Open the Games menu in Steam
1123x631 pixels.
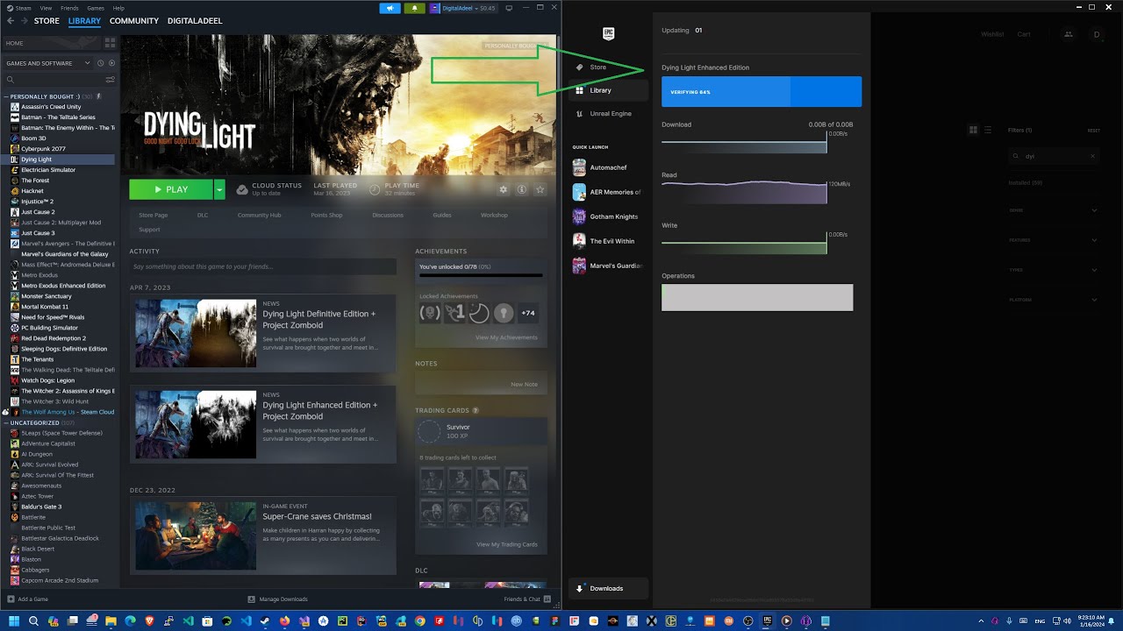point(95,8)
